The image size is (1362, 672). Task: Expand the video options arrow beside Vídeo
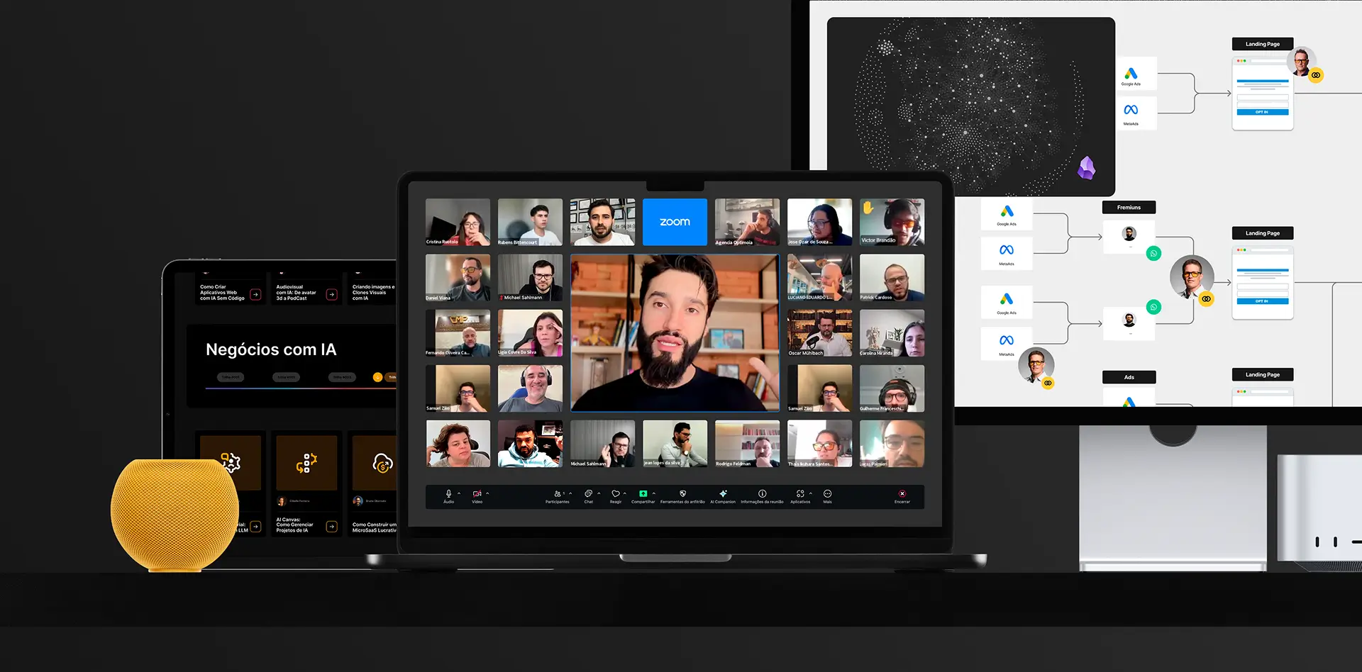click(487, 493)
